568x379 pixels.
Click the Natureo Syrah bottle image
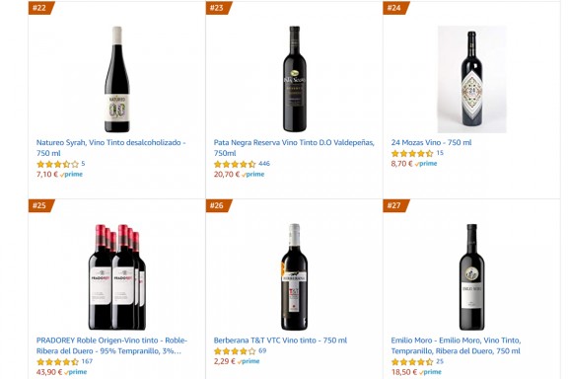(x=116, y=79)
